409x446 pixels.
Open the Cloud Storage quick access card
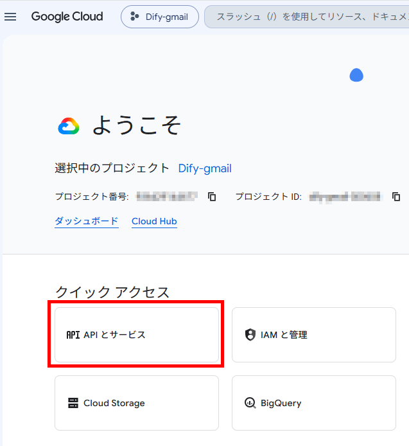click(137, 403)
